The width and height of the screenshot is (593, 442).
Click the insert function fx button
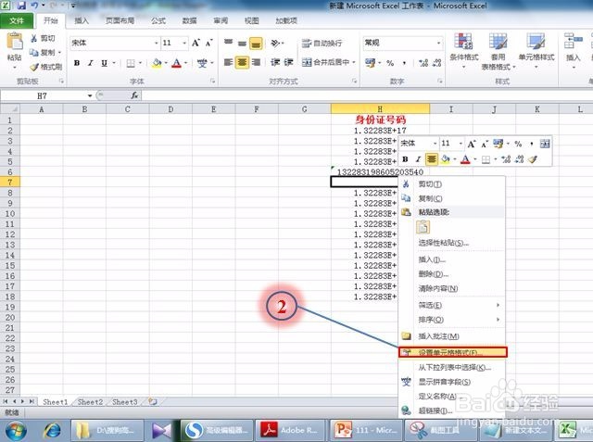click(134, 95)
